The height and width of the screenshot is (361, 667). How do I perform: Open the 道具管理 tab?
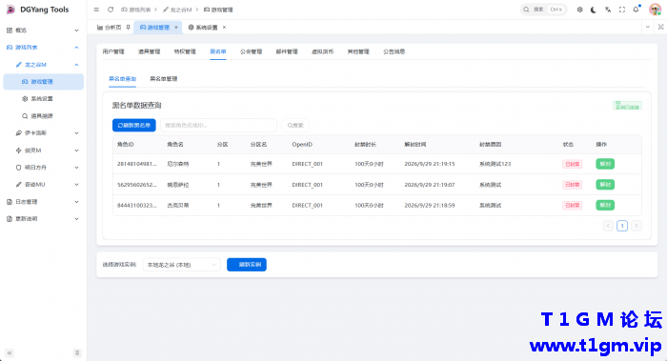point(149,51)
